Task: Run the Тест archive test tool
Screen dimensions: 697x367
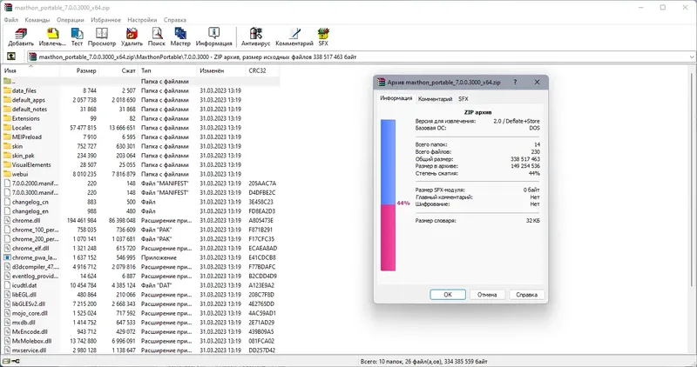Action: pos(77,37)
